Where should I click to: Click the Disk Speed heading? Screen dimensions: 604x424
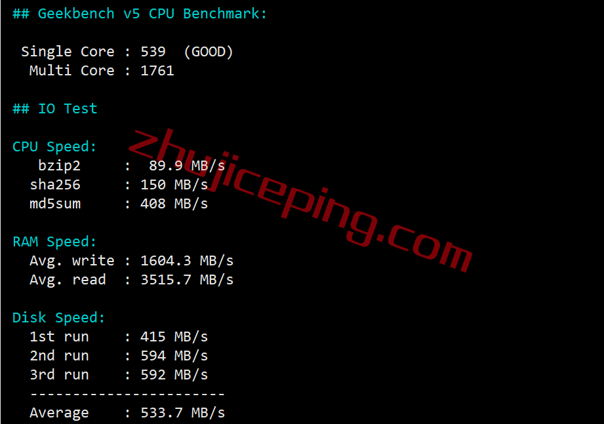(x=58, y=318)
